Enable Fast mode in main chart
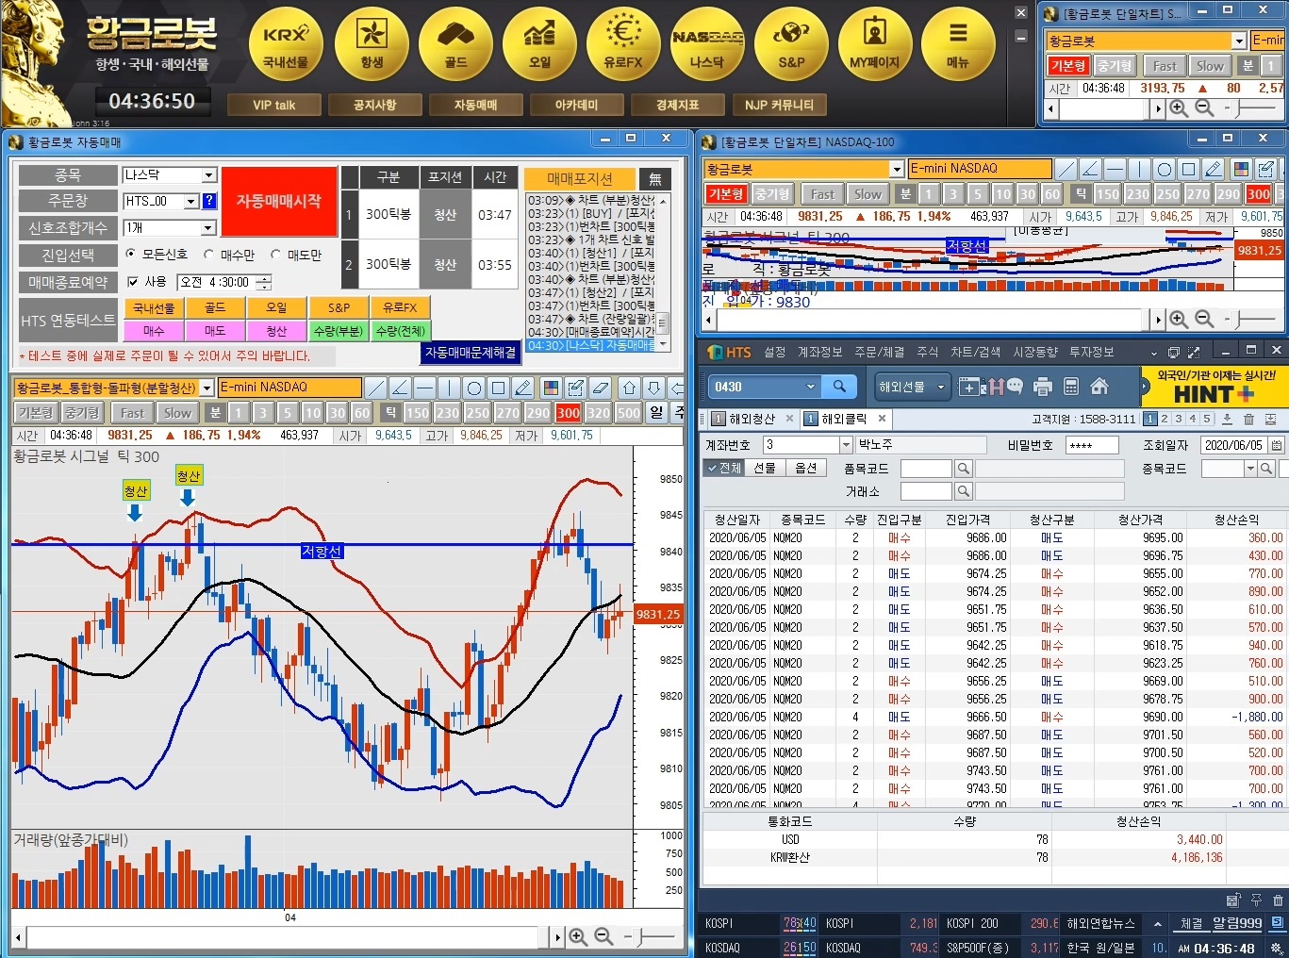Image resolution: width=1289 pixels, height=958 pixels. click(x=133, y=413)
